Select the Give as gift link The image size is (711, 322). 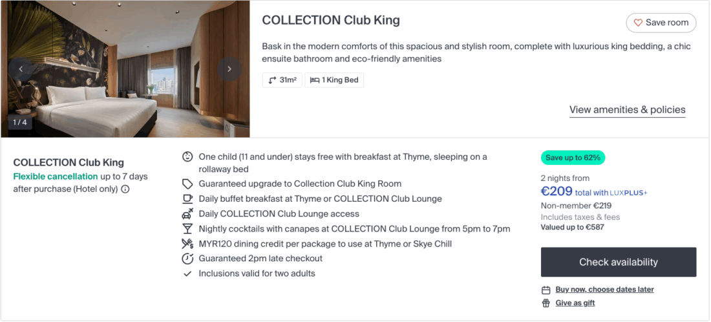coord(575,303)
